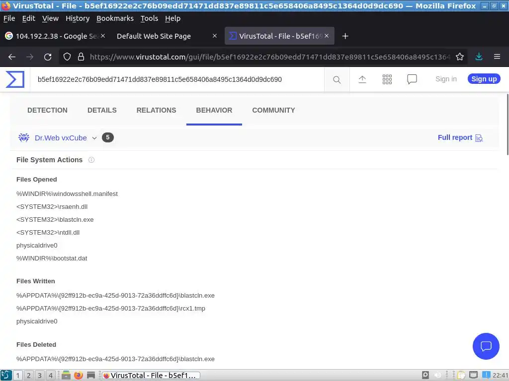The width and height of the screenshot is (509, 381).
Task: Click the taskbar start menu icon
Action: (6, 375)
